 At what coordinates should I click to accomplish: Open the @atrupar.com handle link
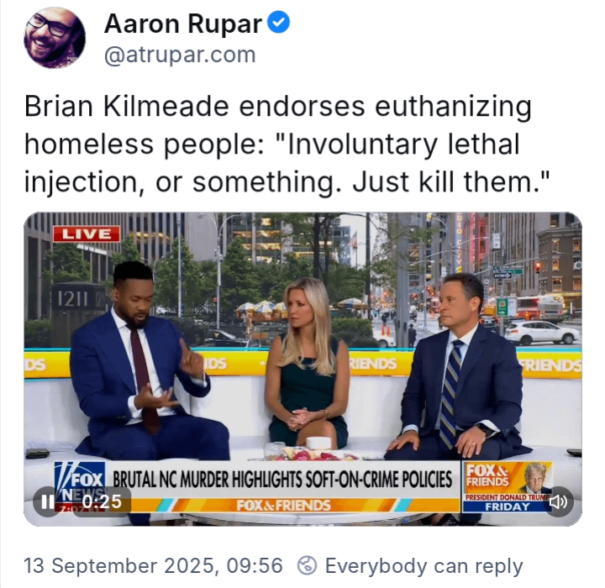(x=180, y=55)
